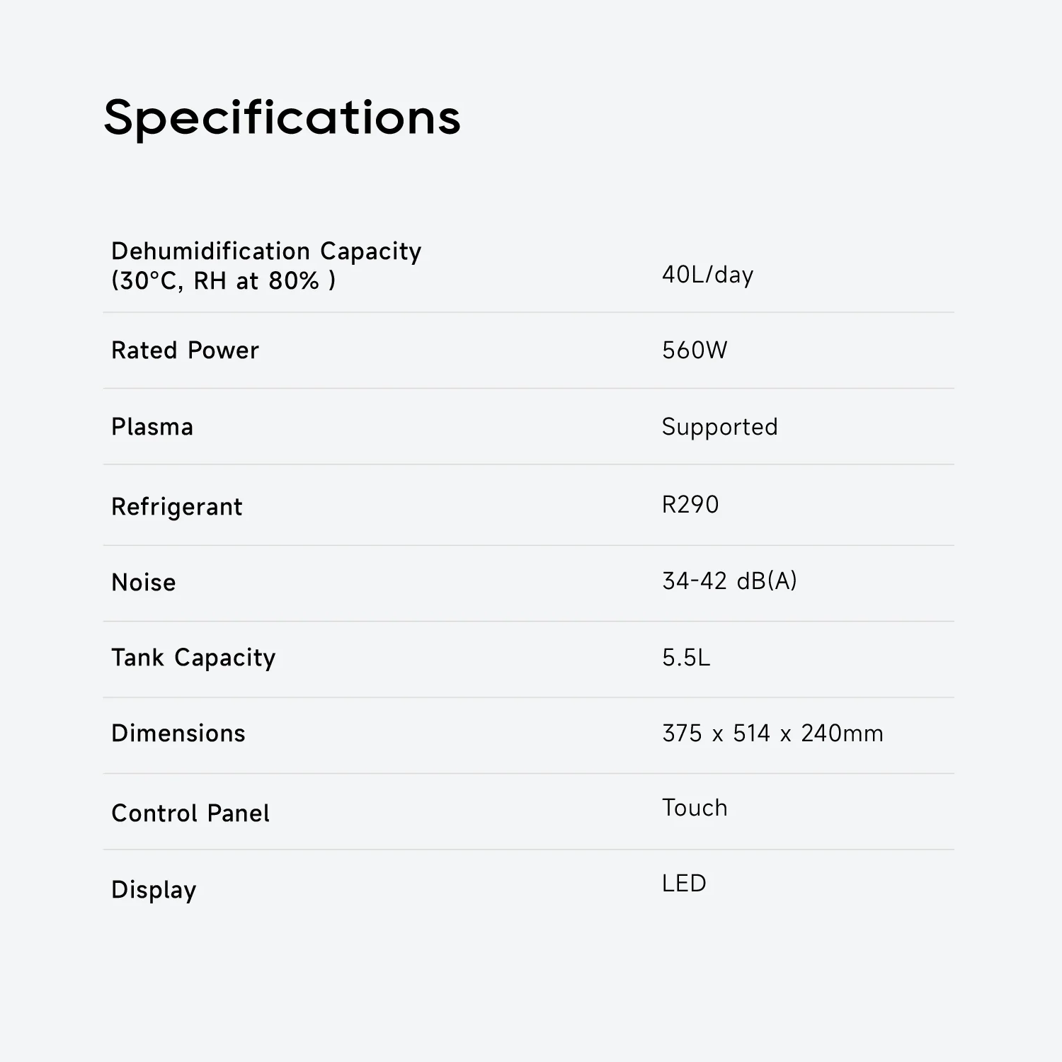Click the 34-42 dB(A) value
This screenshot has height=1062, width=1062.
click(x=729, y=581)
